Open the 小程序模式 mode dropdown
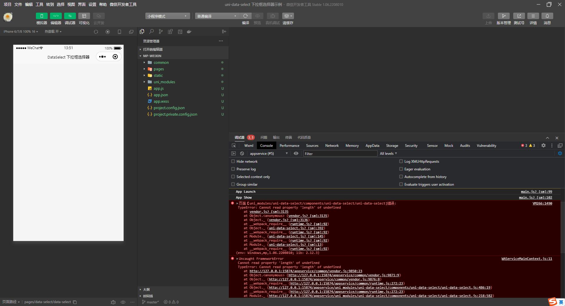The height and width of the screenshot is (306, 565). coord(167,16)
